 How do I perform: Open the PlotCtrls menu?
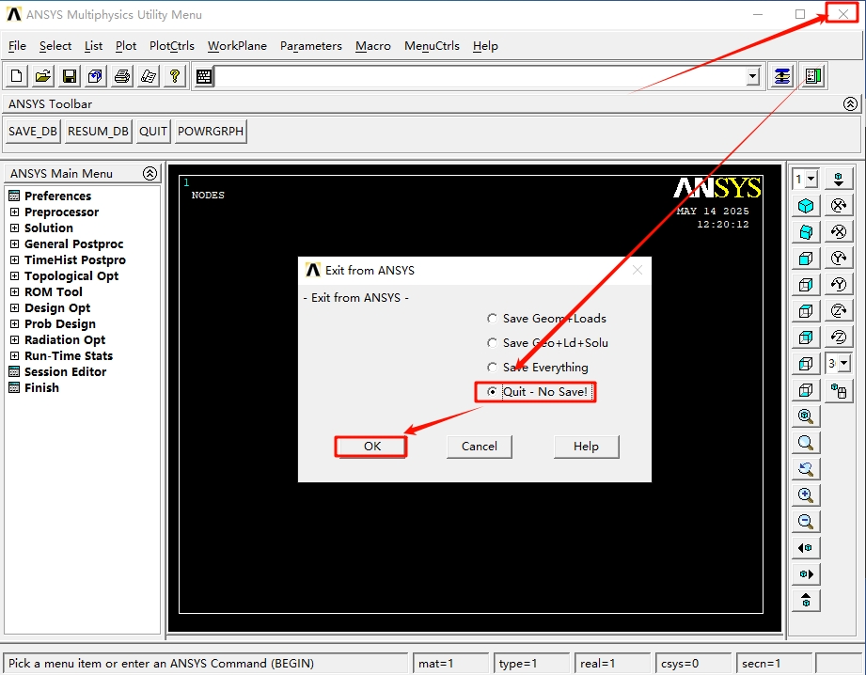pyautogui.click(x=171, y=46)
